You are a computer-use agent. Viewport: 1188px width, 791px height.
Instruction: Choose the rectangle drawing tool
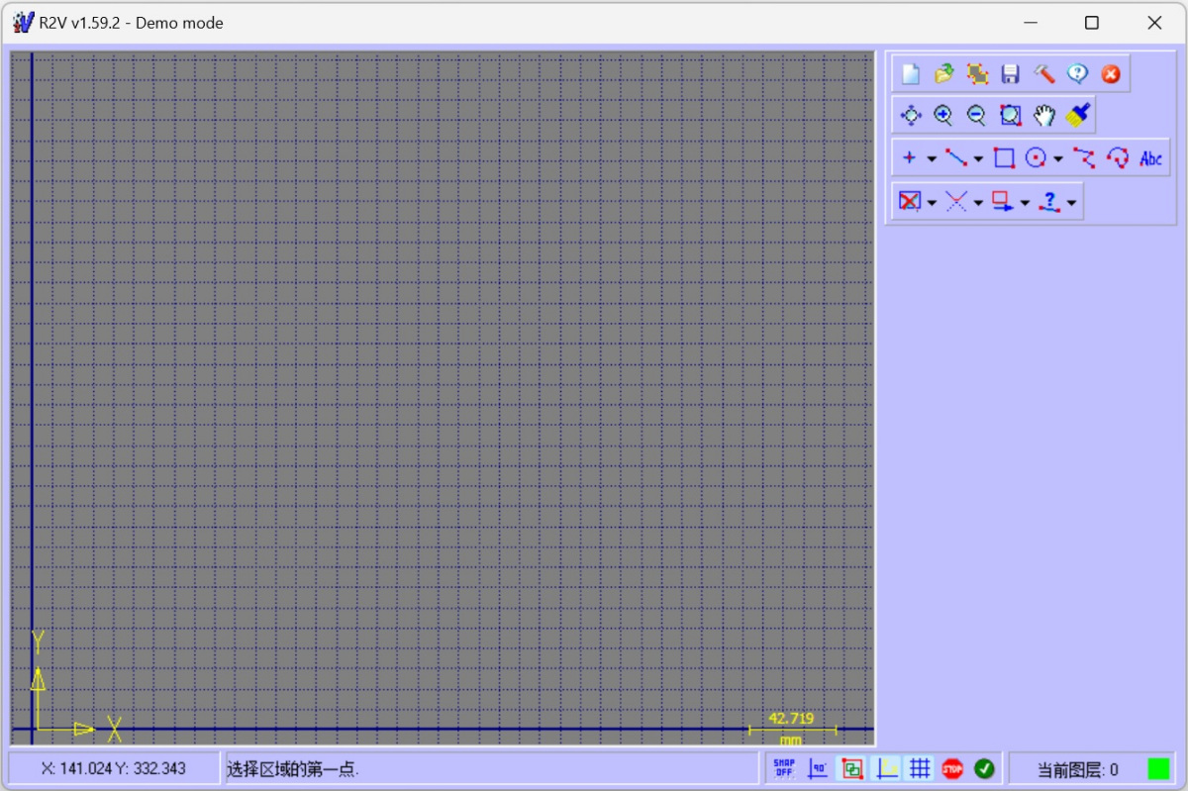pyautogui.click(x=1004, y=158)
